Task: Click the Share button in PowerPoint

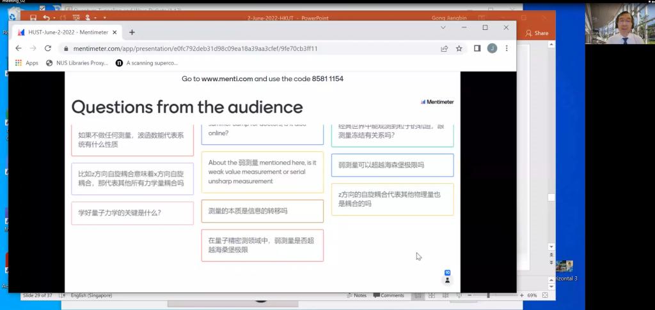Action: [537, 33]
